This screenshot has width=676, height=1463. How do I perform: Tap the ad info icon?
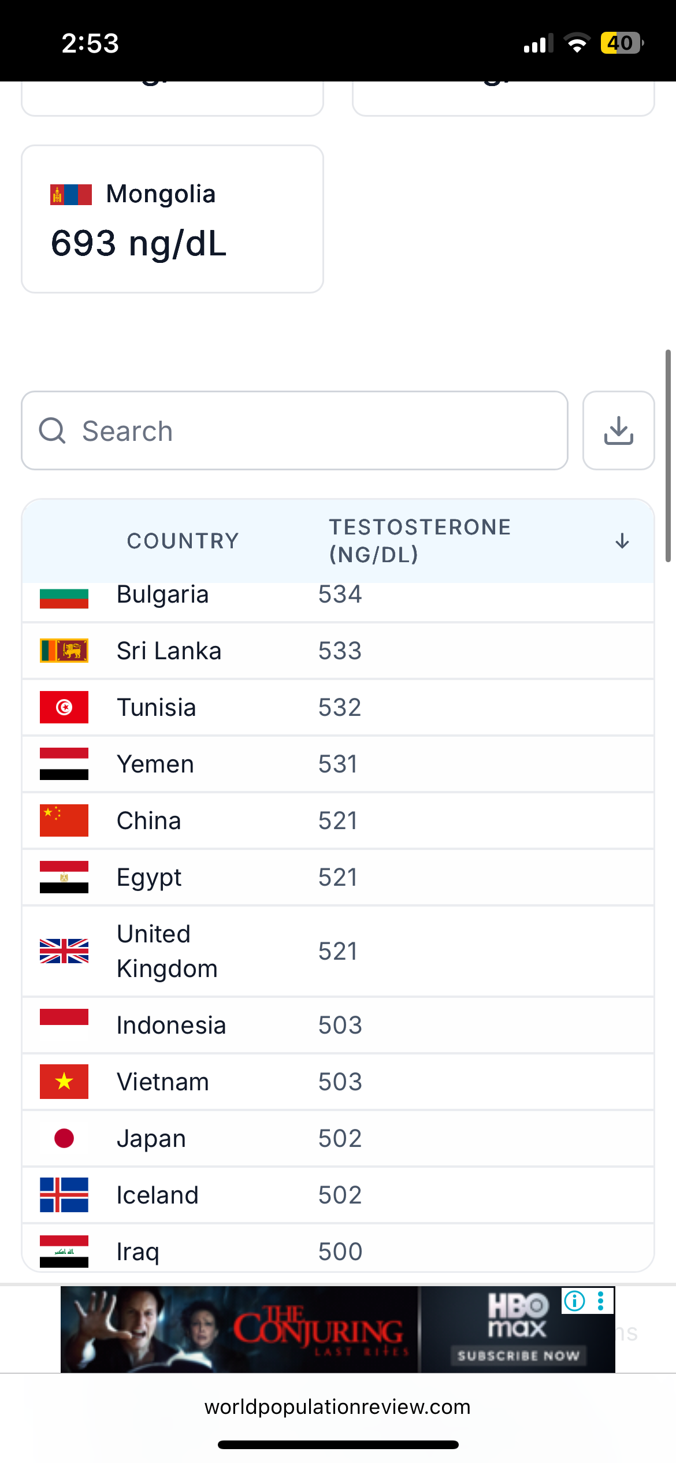pos(574,1301)
